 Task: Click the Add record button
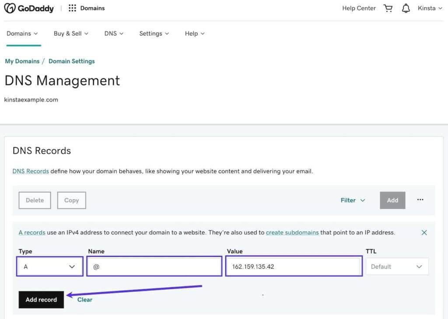(41, 300)
